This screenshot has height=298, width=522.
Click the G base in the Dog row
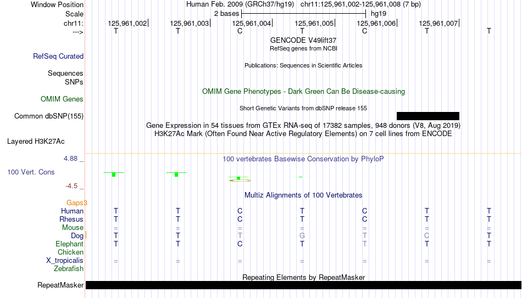tap(302, 235)
